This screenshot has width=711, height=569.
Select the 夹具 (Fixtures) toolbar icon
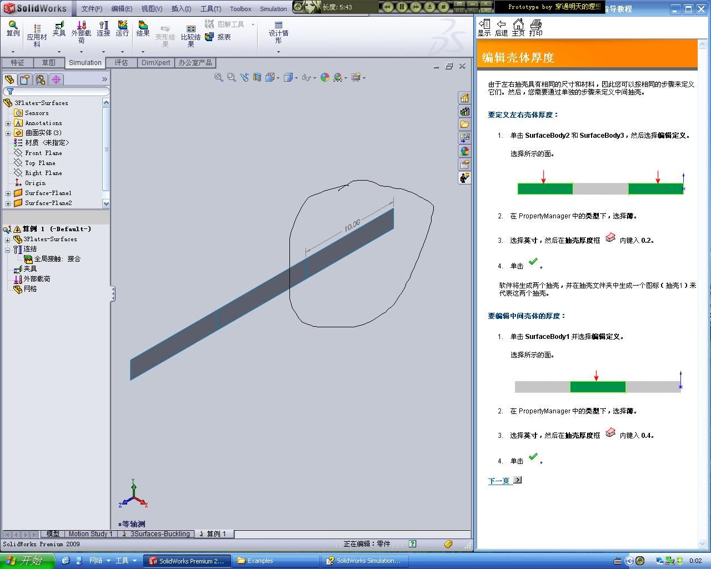59,29
